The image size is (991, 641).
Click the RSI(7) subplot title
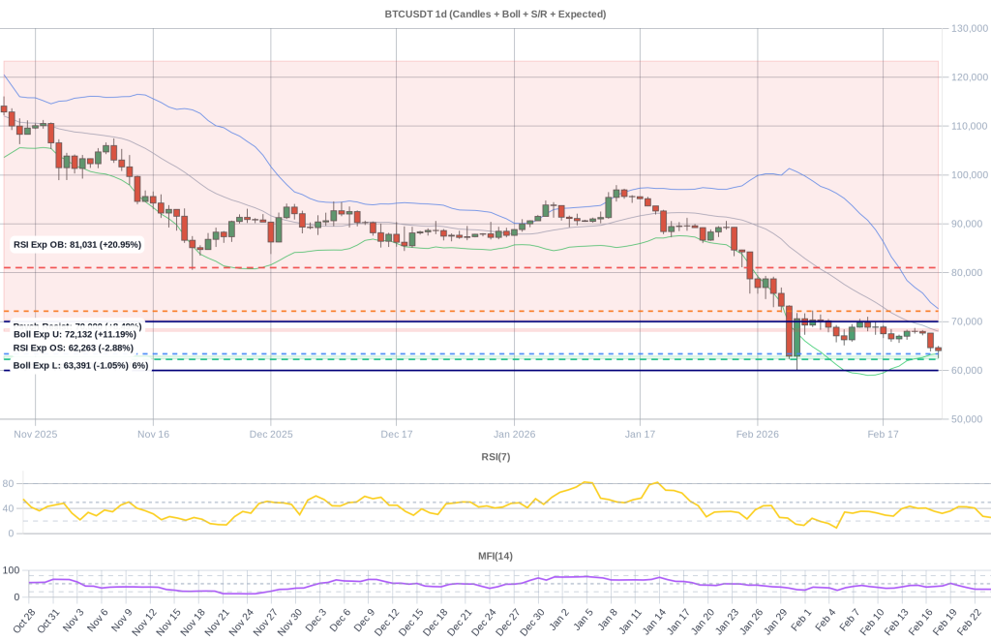coord(495,456)
